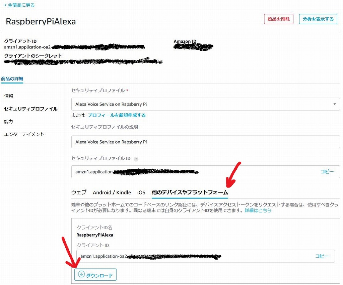Select セキュリティプロファイル in the sidebar
This screenshot has height=285, width=343.
pyautogui.click(x=31, y=109)
